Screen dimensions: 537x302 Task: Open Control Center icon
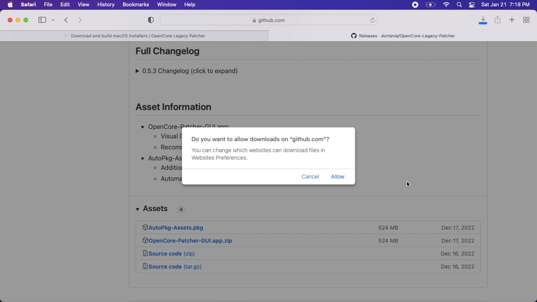(472, 4)
